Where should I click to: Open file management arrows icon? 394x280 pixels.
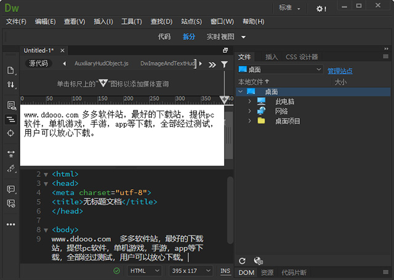11,85
